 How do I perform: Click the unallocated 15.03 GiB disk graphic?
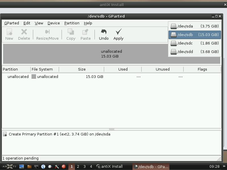[112, 54]
